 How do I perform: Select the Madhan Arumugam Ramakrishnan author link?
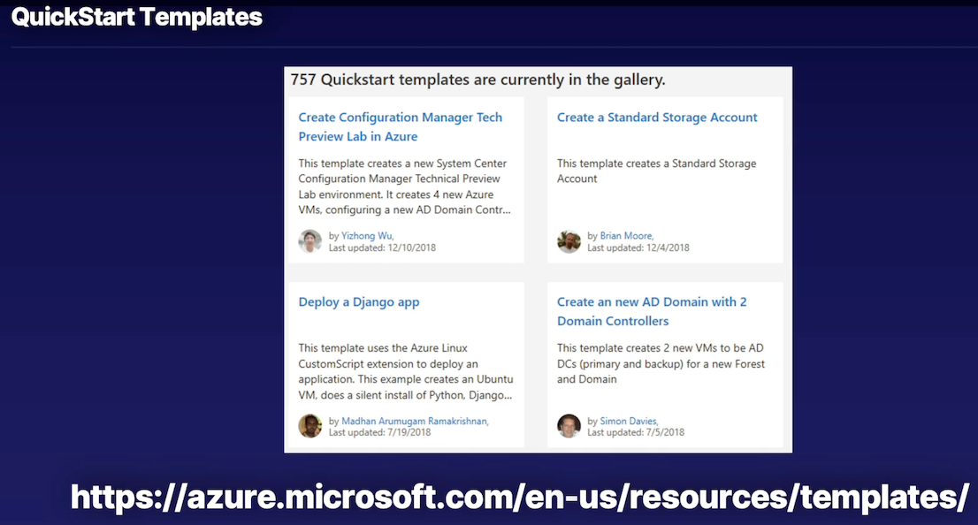(415, 421)
